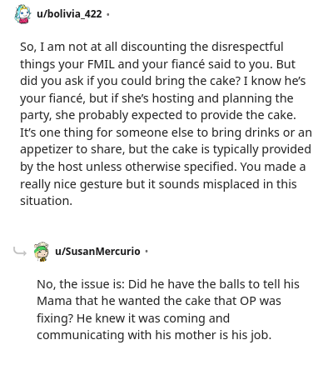Click the reply-thread arrow icon
This screenshot has height=365, width=333.
[x=20, y=251]
